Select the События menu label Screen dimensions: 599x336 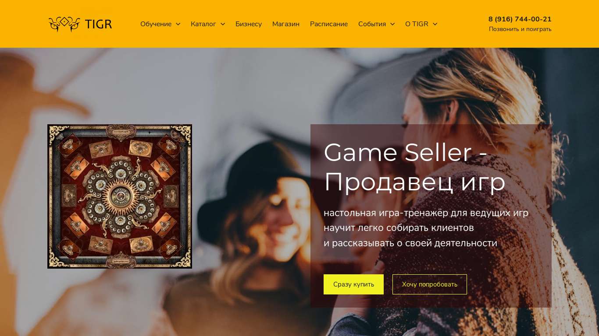(x=372, y=24)
